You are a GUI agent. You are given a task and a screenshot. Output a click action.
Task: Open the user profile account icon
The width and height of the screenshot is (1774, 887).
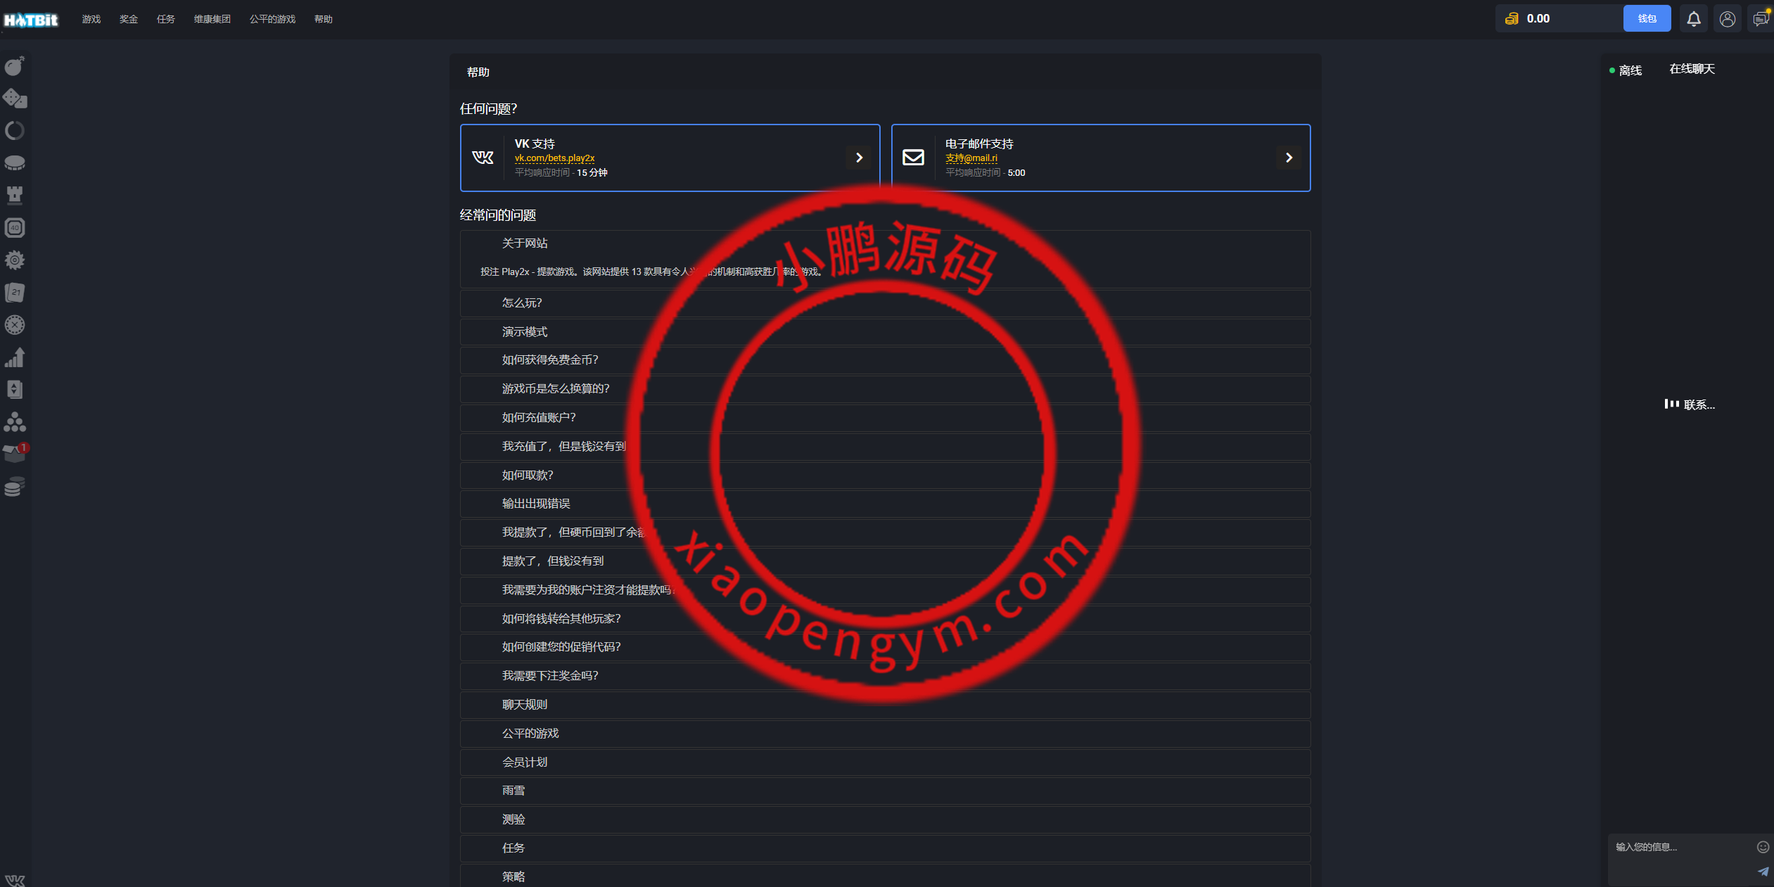point(1728,18)
